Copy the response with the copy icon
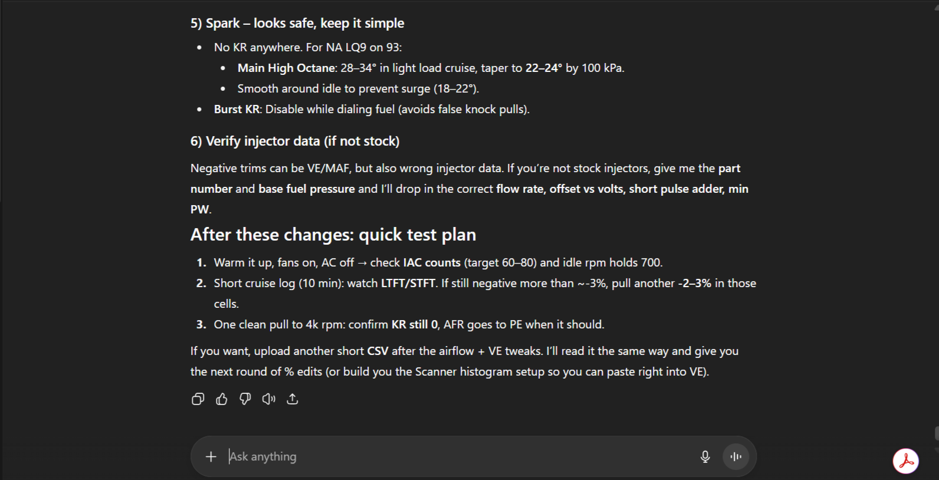 tap(198, 399)
